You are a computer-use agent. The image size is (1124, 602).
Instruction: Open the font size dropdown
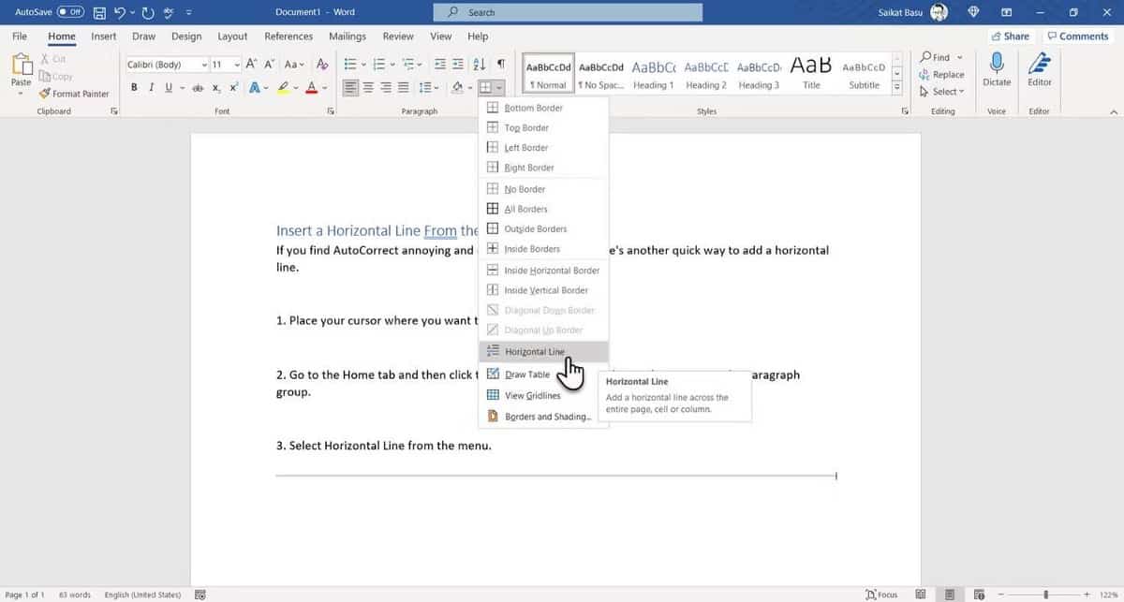(x=237, y=64)
